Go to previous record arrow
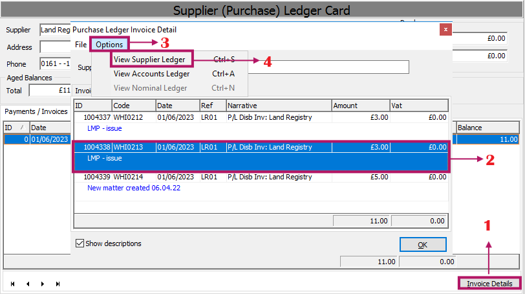 point(28,284)
